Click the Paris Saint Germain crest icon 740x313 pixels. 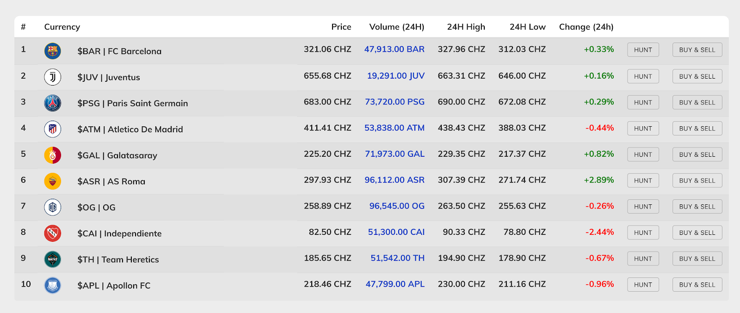53,103
